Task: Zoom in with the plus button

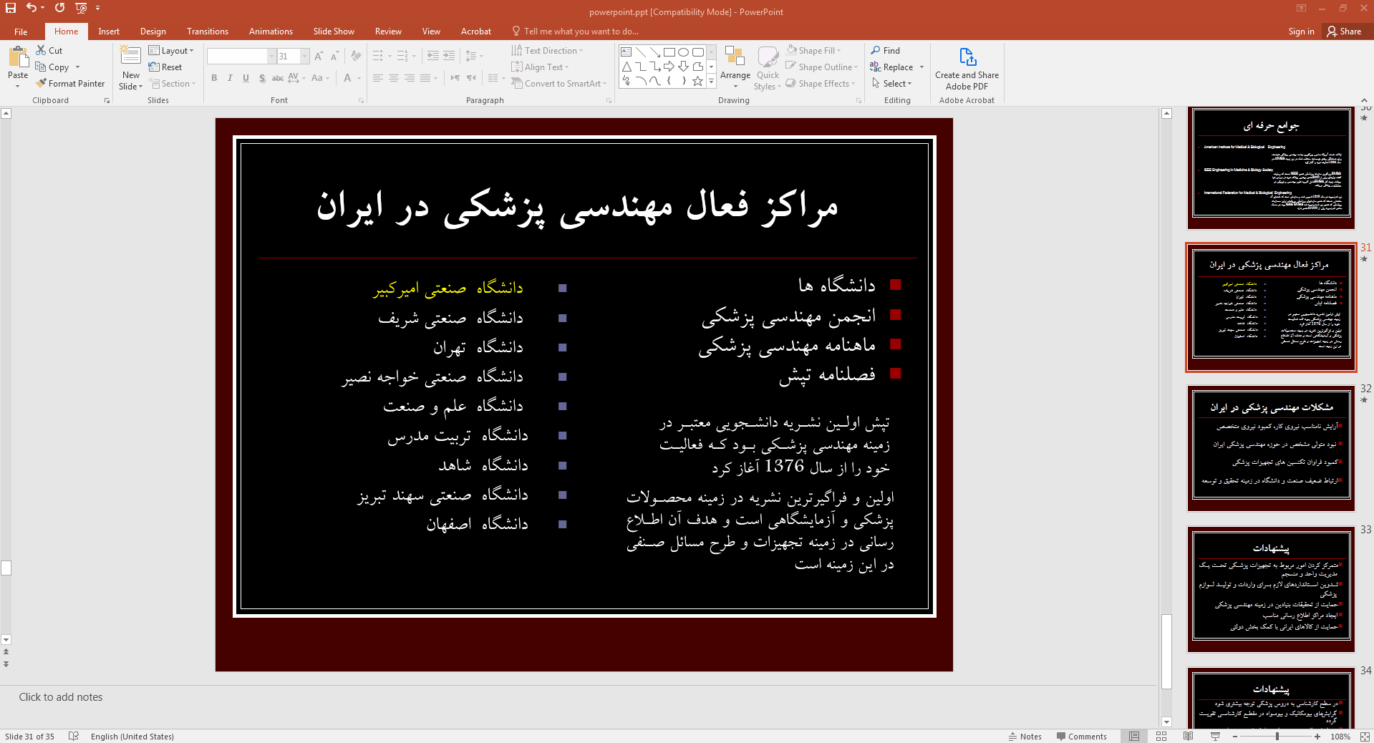Action: click(1317, 736)
